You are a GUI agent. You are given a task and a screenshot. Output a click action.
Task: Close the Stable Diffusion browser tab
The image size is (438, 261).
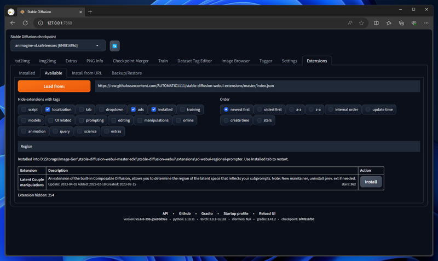tap(80, 12)
